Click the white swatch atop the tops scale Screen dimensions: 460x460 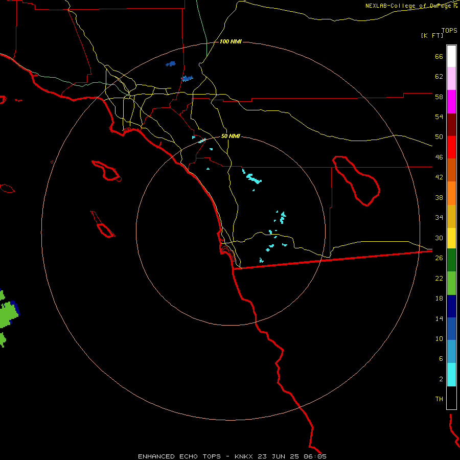click(x=451, y=56)
